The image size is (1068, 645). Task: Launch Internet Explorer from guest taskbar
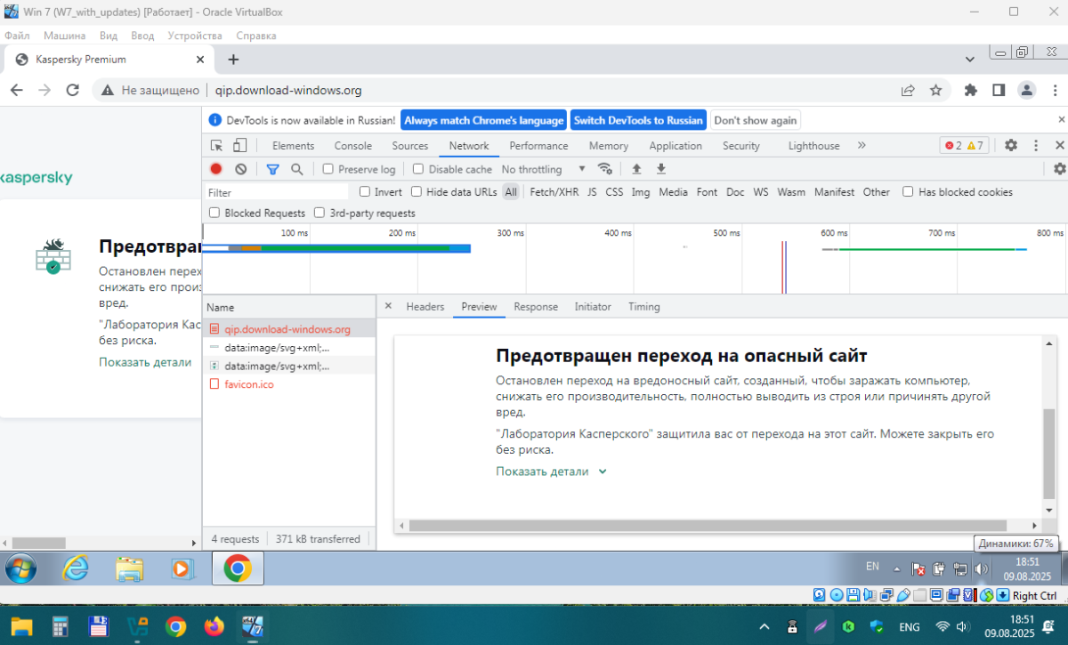[x=76, y=568]
